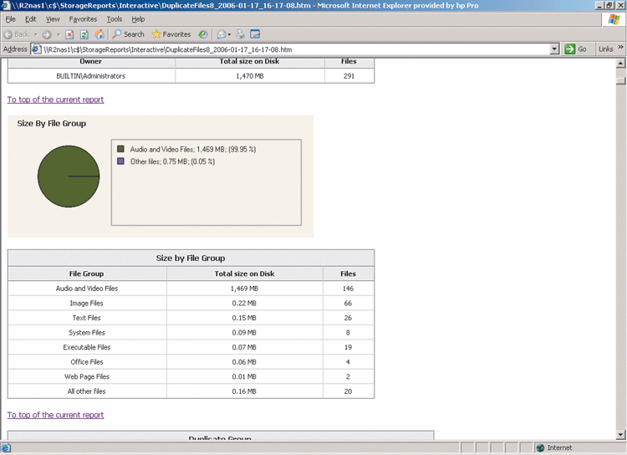Open the Forward history dropdown arrow
The width and height of the screenshot is (627, 455).
click(x=59, y=34)
